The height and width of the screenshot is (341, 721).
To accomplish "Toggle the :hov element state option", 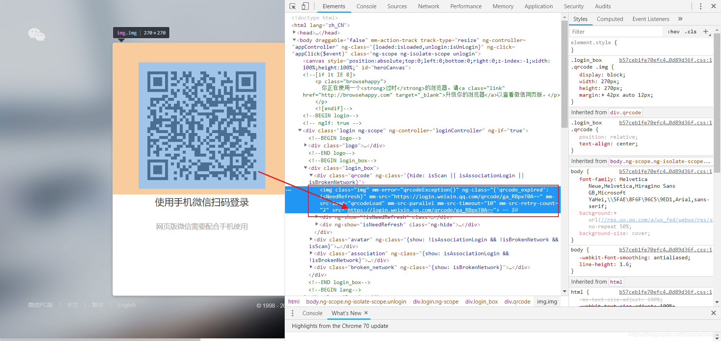I will [x=673, y=32].
